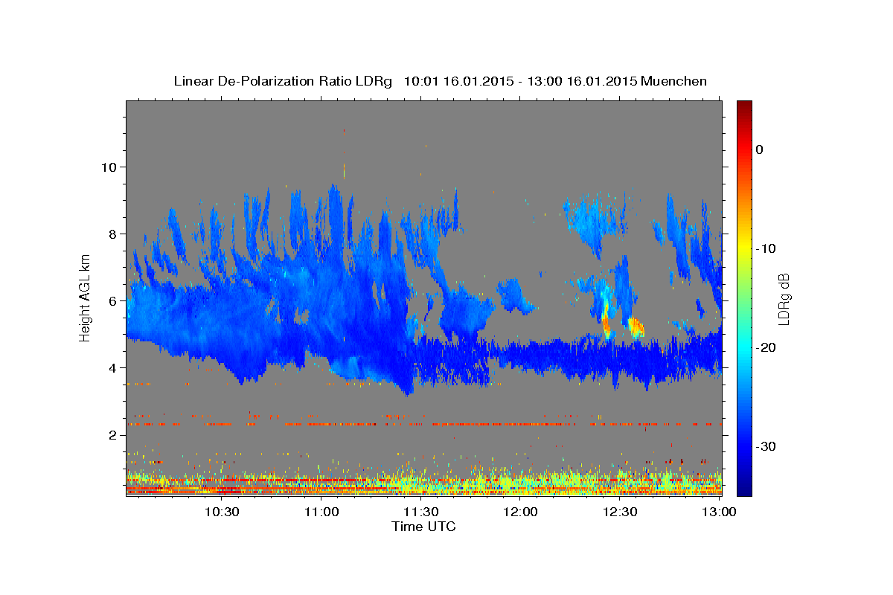Click the '0' colorbar tick label

point(760,149)
